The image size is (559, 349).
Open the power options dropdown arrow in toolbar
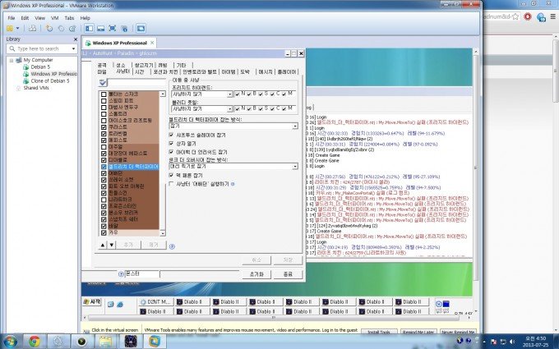tap(17, 29)
